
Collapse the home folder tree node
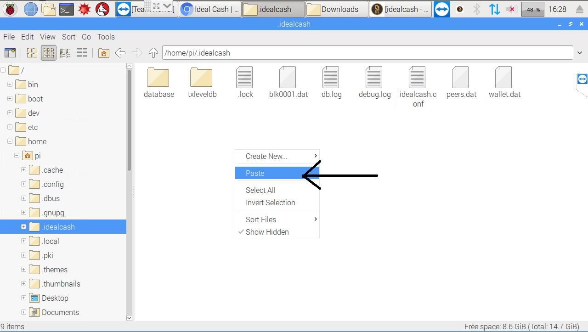10,141
